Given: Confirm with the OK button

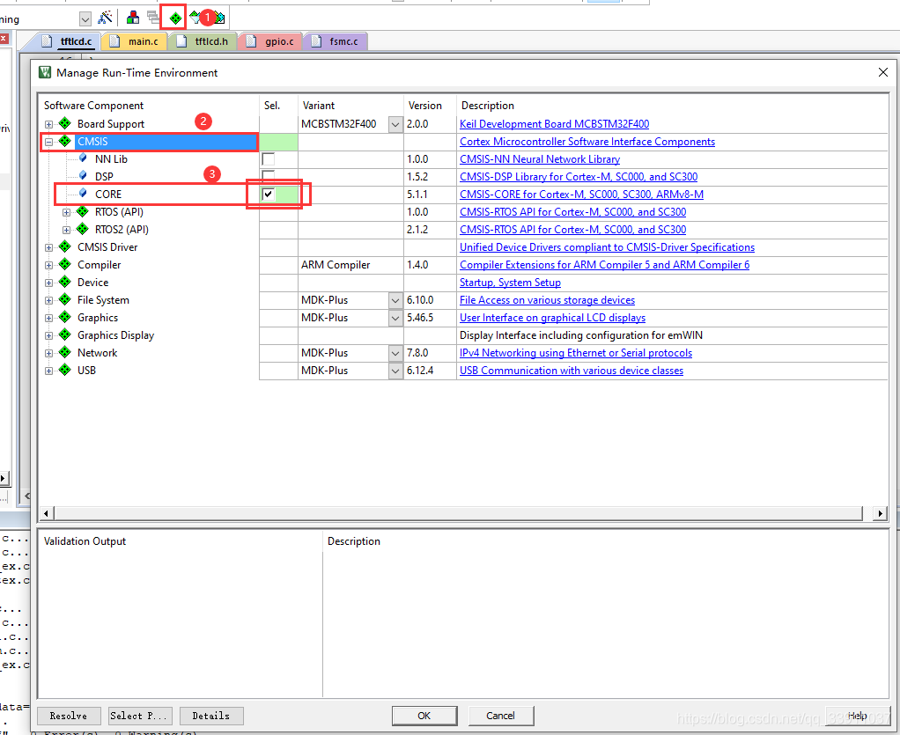Looking at the screenshot, I should (x=424, y=716).
